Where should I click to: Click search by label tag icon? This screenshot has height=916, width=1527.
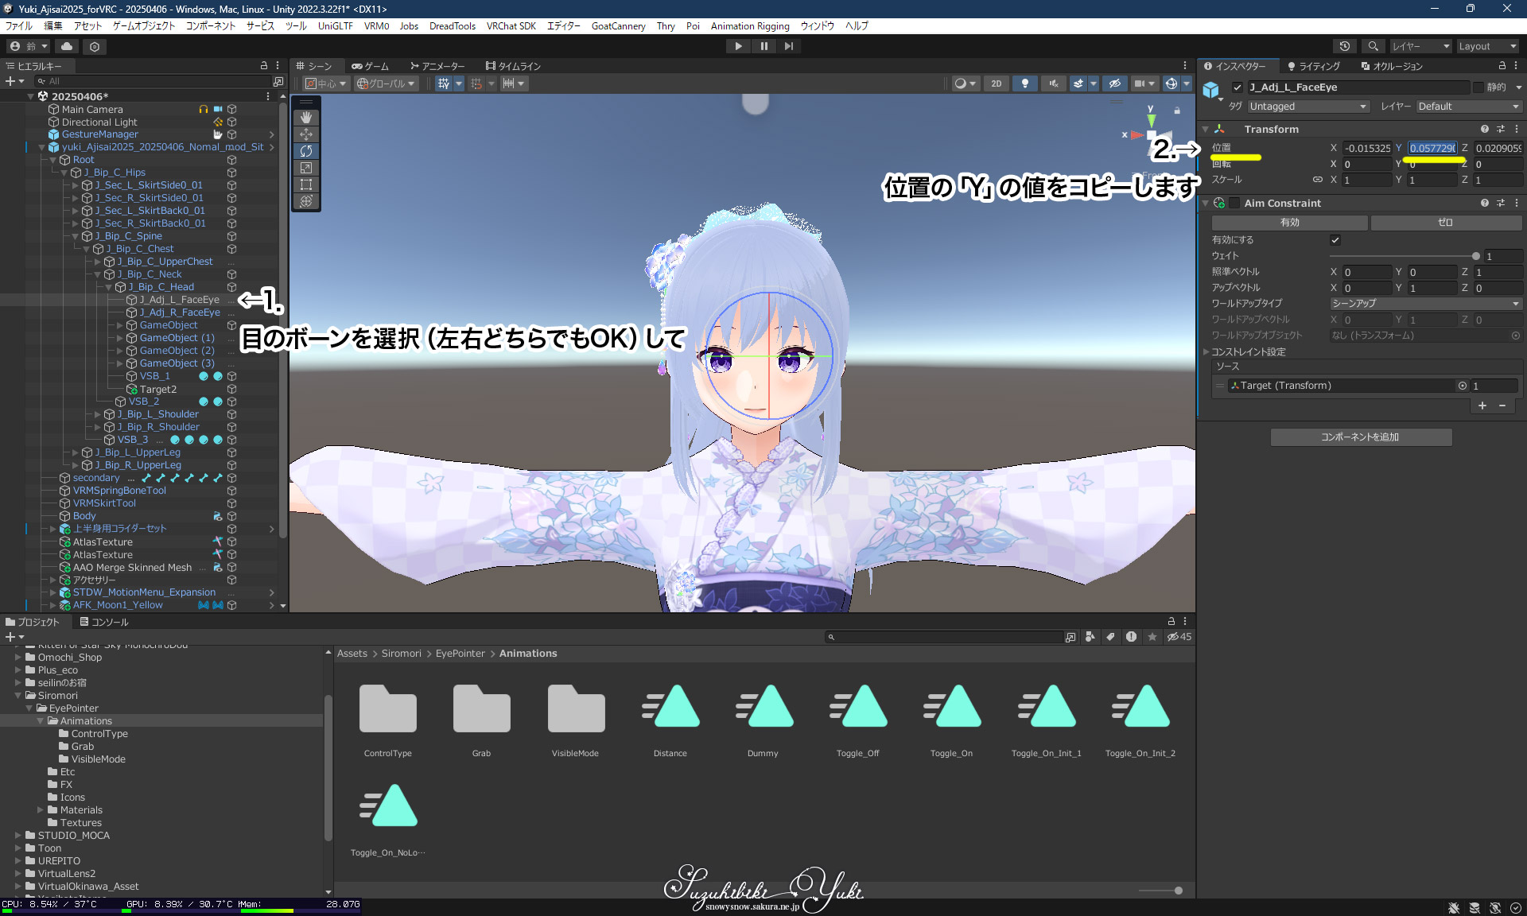[1110, 637]
